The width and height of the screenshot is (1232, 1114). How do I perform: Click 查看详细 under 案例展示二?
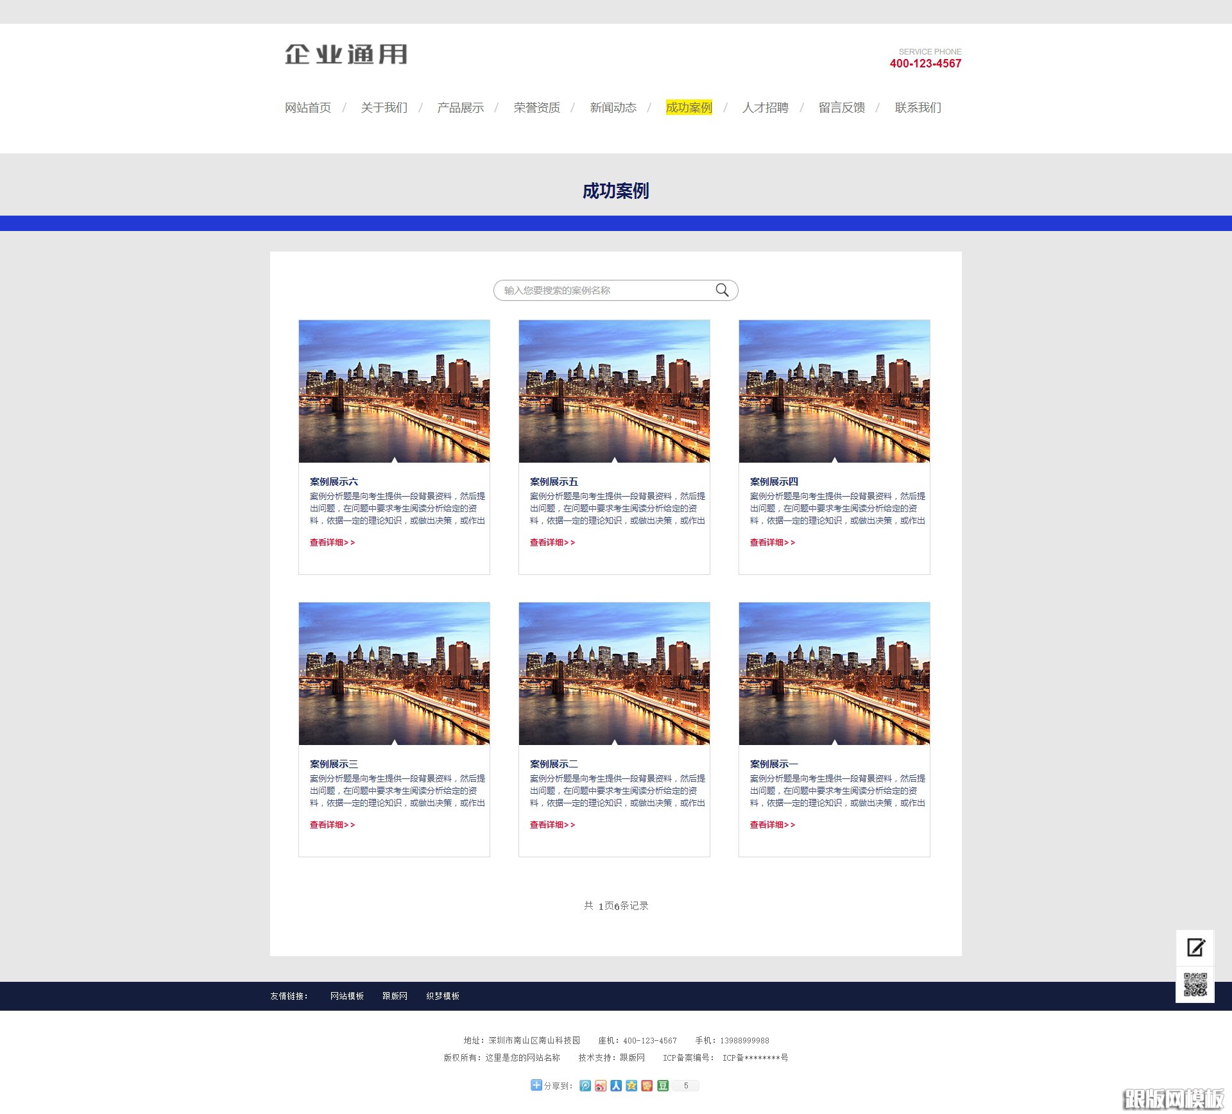(552, 825)
